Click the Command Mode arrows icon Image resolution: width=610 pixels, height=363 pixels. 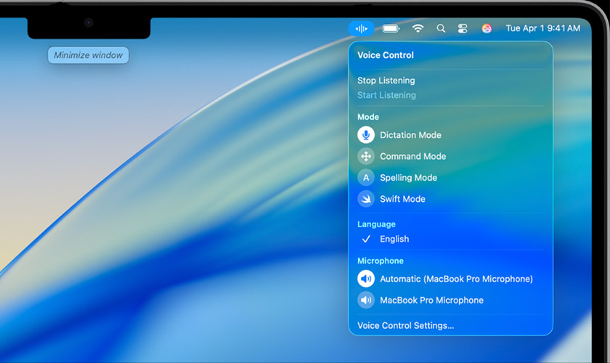tap(366, 156)
